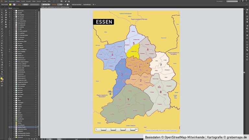249x140 pixels.
Task: Click the Go to Bridge icon
Action: point(54,1)
